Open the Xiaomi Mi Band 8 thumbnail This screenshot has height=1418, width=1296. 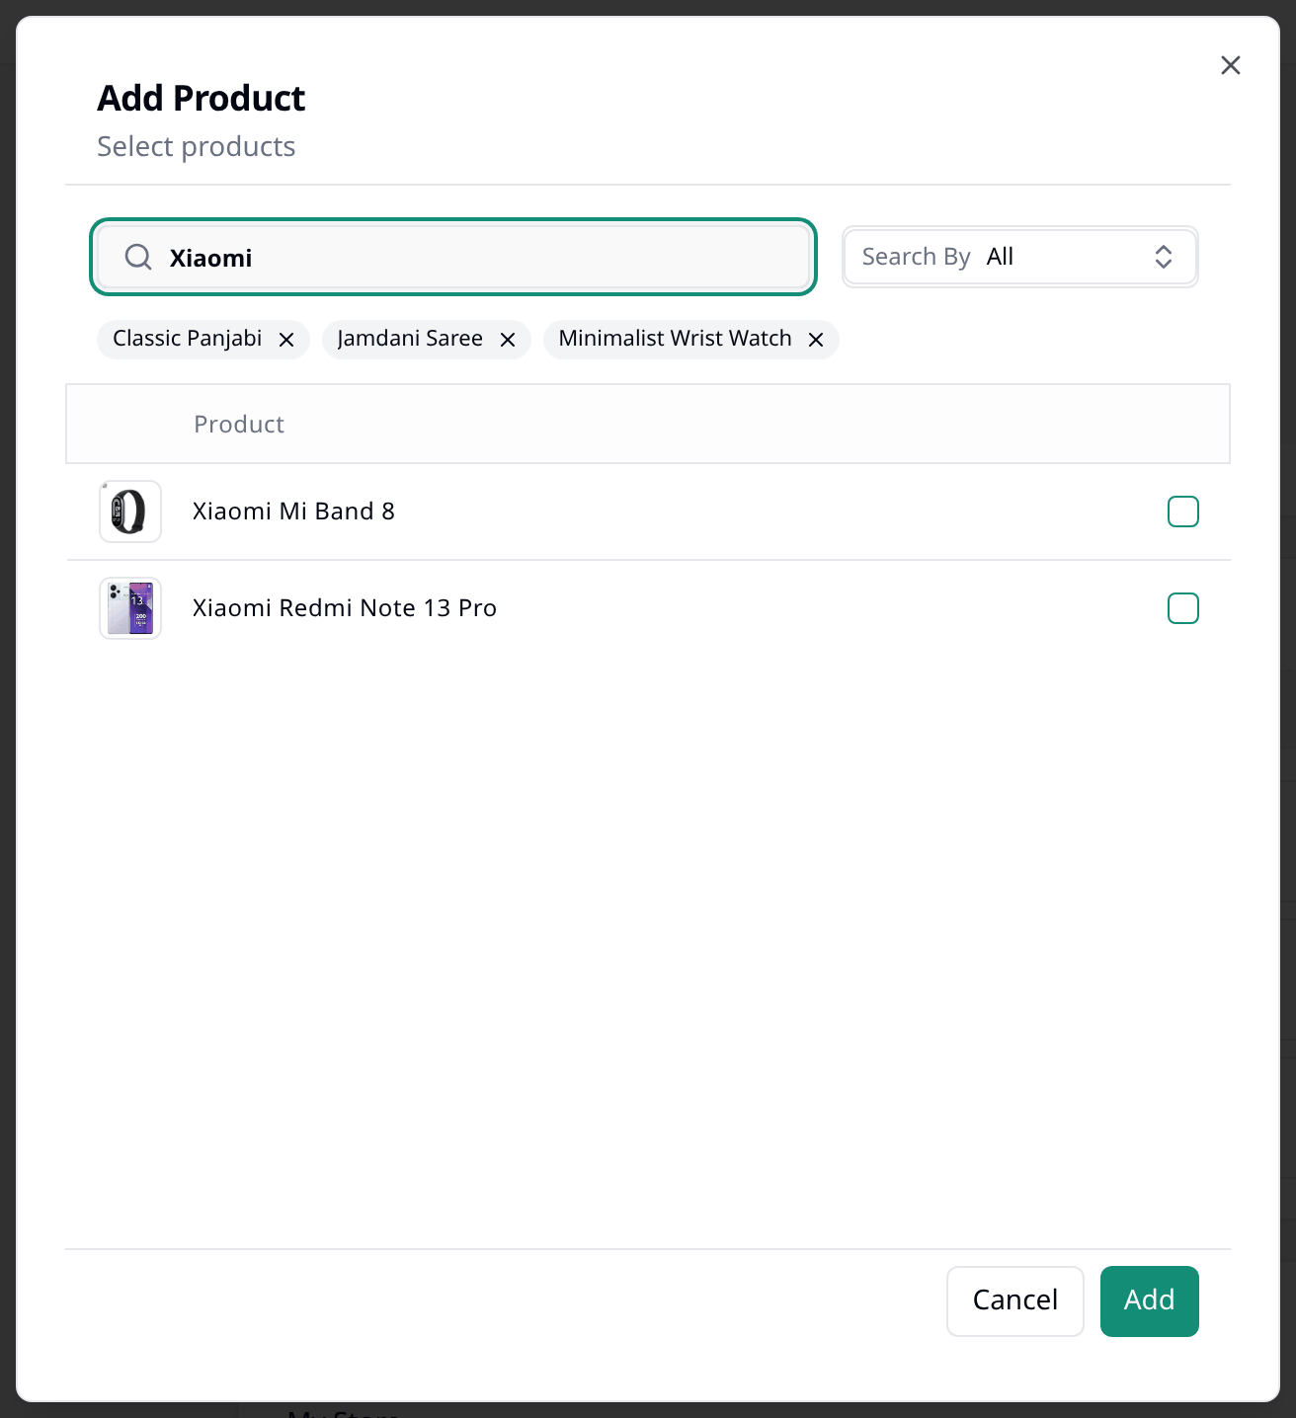tap(130, 512)
